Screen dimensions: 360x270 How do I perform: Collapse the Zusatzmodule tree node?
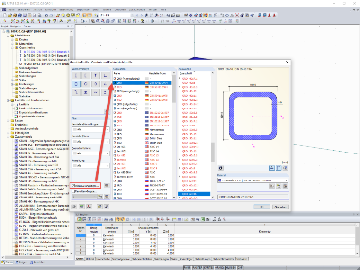(x=8, y=137)
